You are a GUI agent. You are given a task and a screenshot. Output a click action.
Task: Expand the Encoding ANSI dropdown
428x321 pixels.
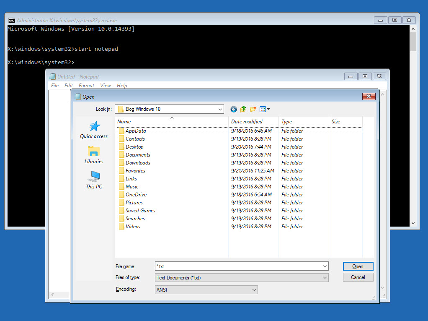click(x=254, y=290)
